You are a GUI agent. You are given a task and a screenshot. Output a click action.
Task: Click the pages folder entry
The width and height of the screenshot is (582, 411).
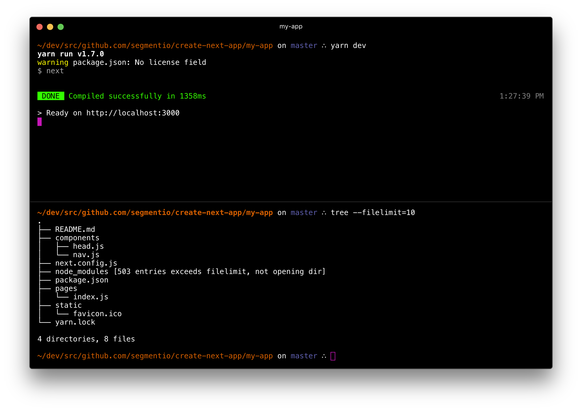[66, 288]
